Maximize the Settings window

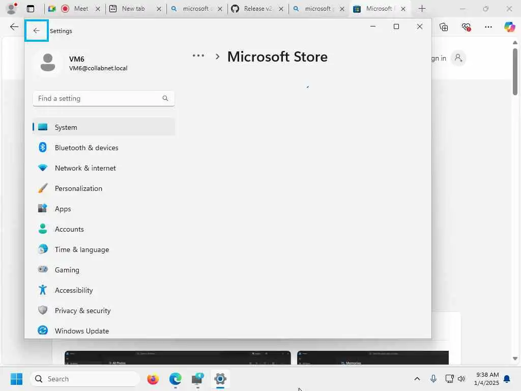(x=396, y=26)
